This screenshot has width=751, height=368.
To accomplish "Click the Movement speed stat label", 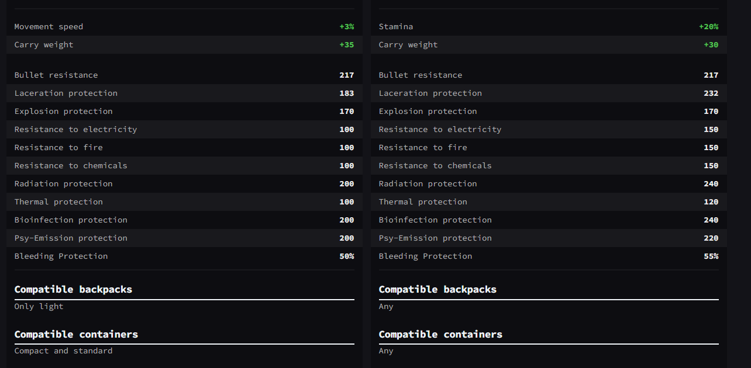I will click(49, 27).
